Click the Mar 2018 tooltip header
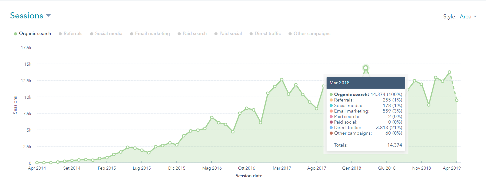486x188 pixels. [366, 83]
